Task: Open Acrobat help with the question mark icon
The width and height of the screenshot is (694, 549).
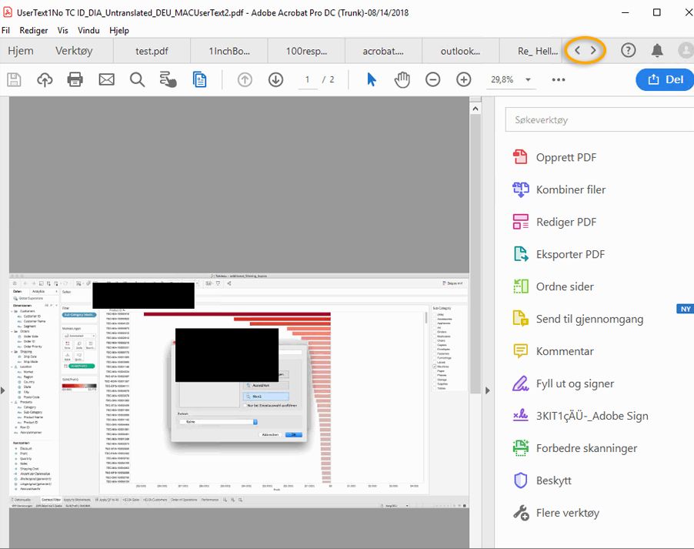Action: click(x=629, y=49)
